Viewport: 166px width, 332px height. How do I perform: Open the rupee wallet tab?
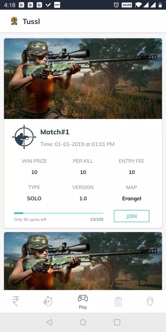[x=16, y=301]
